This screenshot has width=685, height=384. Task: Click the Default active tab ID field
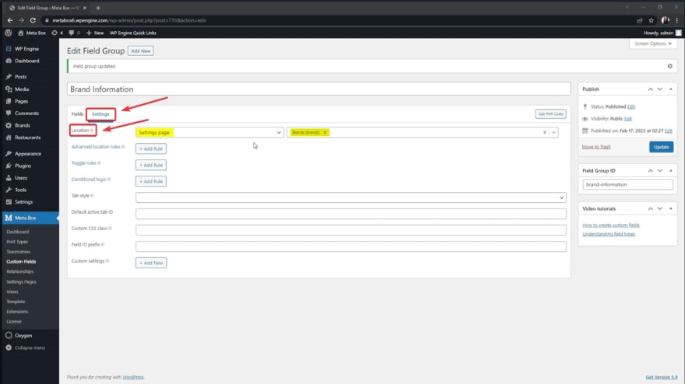(x=351, y=214)
